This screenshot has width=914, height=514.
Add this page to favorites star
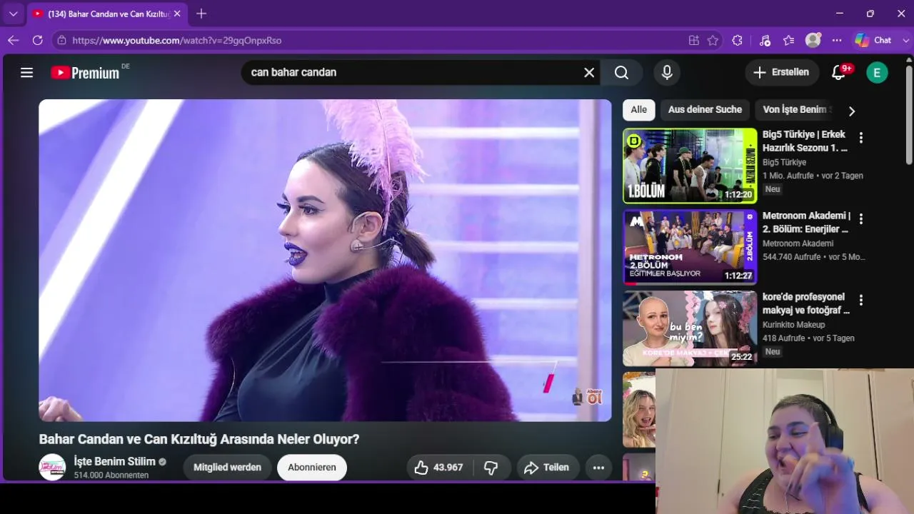coord(713,41)
